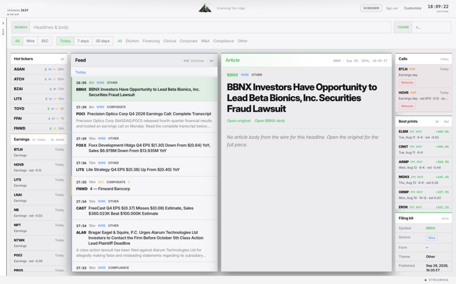456x284 pixels.
Task: Open the POCI earnings call transcript story
Action: pyautogui.click(x=144, y=116)
